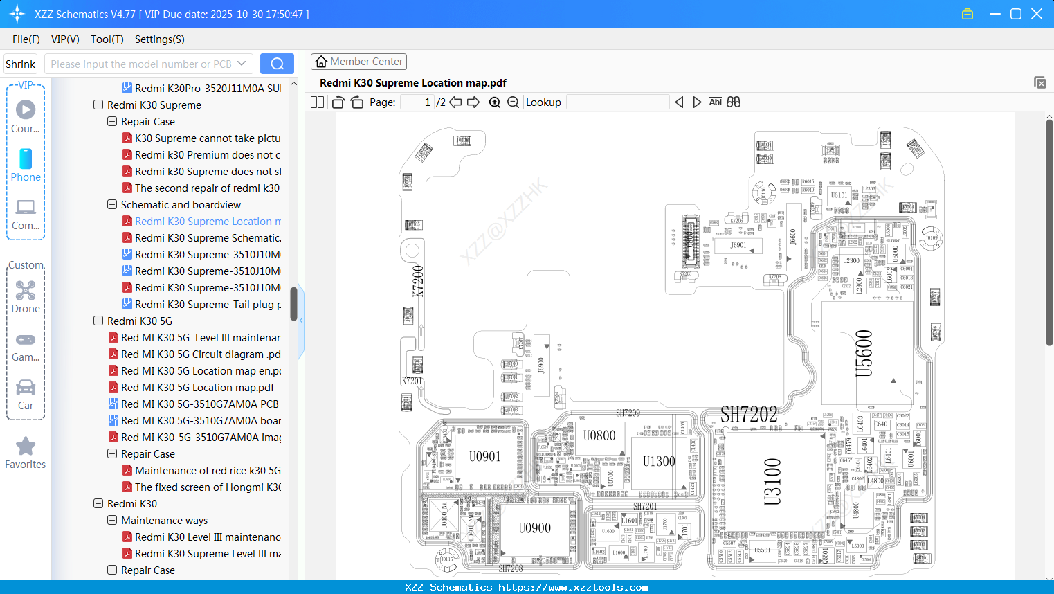Toggle dual-page view mode
1054x594 pixels.
[x=316, y=102]
